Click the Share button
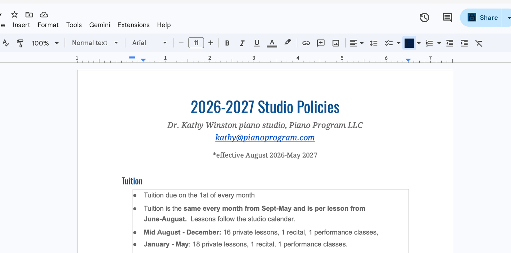Image resolution: width=511 pixels, height=253 pixels. tap(482, 18)
